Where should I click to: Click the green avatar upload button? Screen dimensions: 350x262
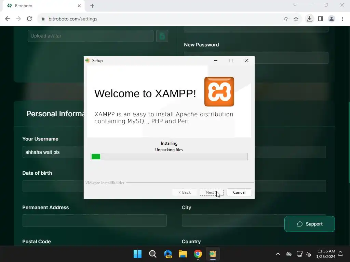pos(162,36)
